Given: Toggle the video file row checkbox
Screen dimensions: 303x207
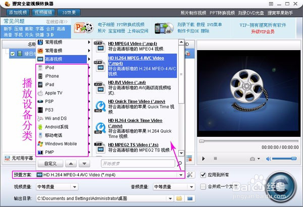Looking at the screenshot, I should click(x=13, y=54).
